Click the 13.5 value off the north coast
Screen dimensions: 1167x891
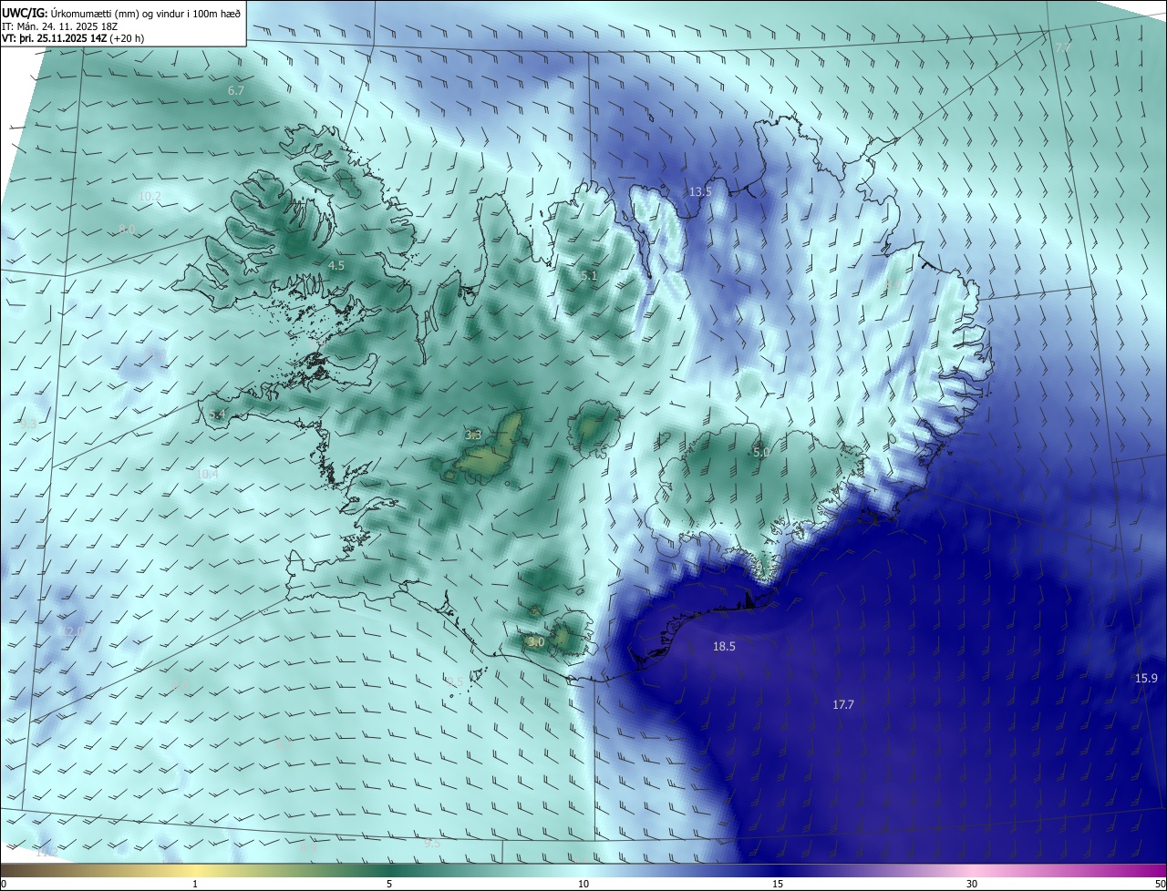(x=699, y=191)
